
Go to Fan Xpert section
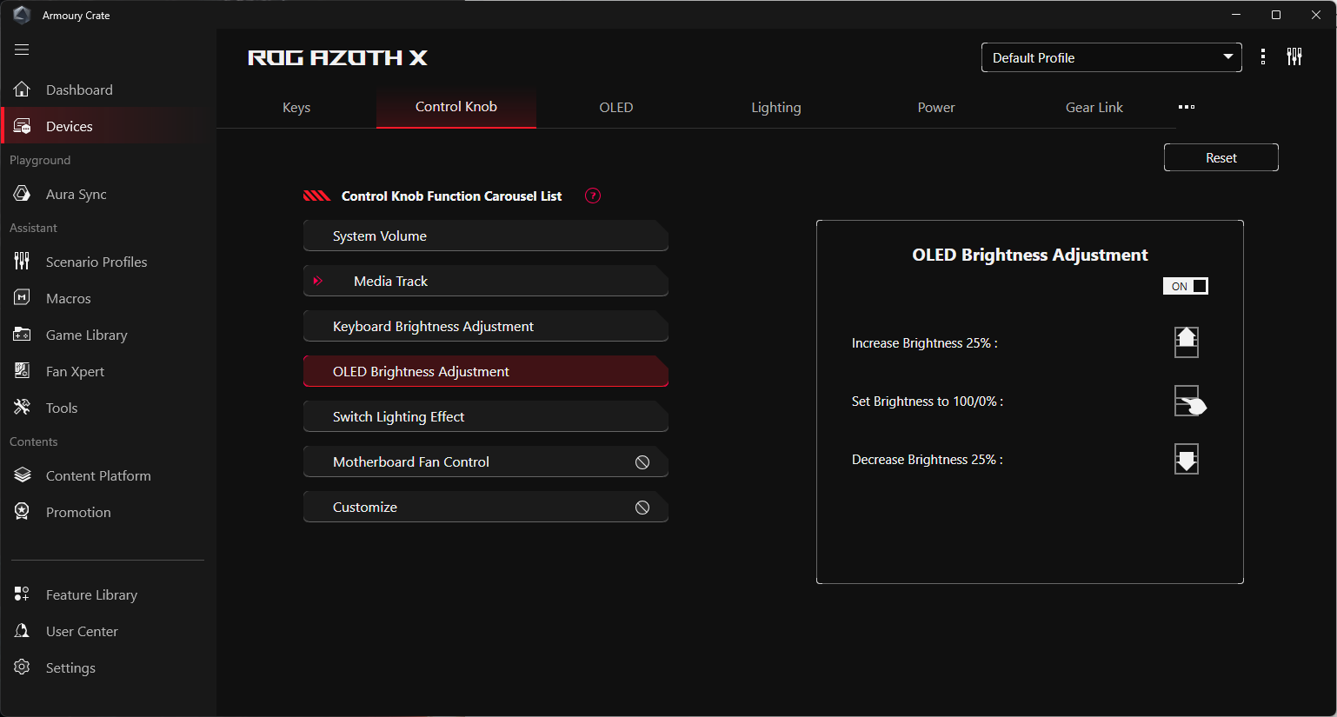[75, 372]
